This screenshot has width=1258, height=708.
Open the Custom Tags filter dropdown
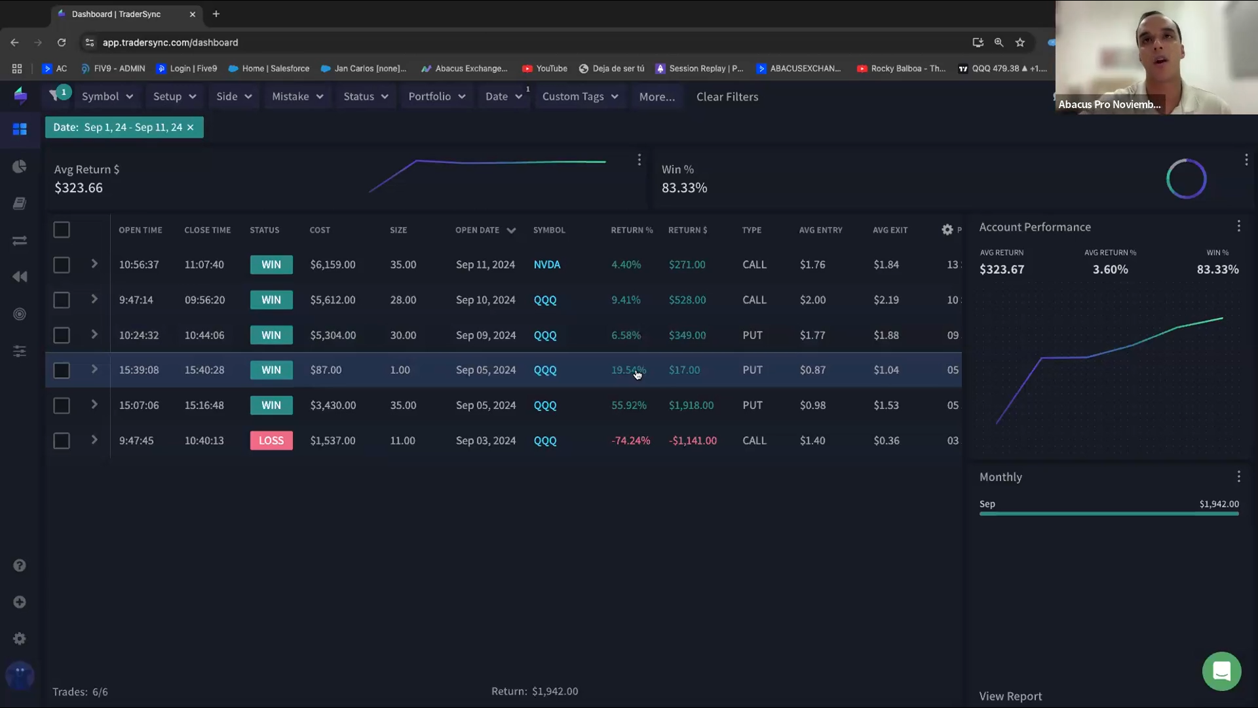(580, 96)
